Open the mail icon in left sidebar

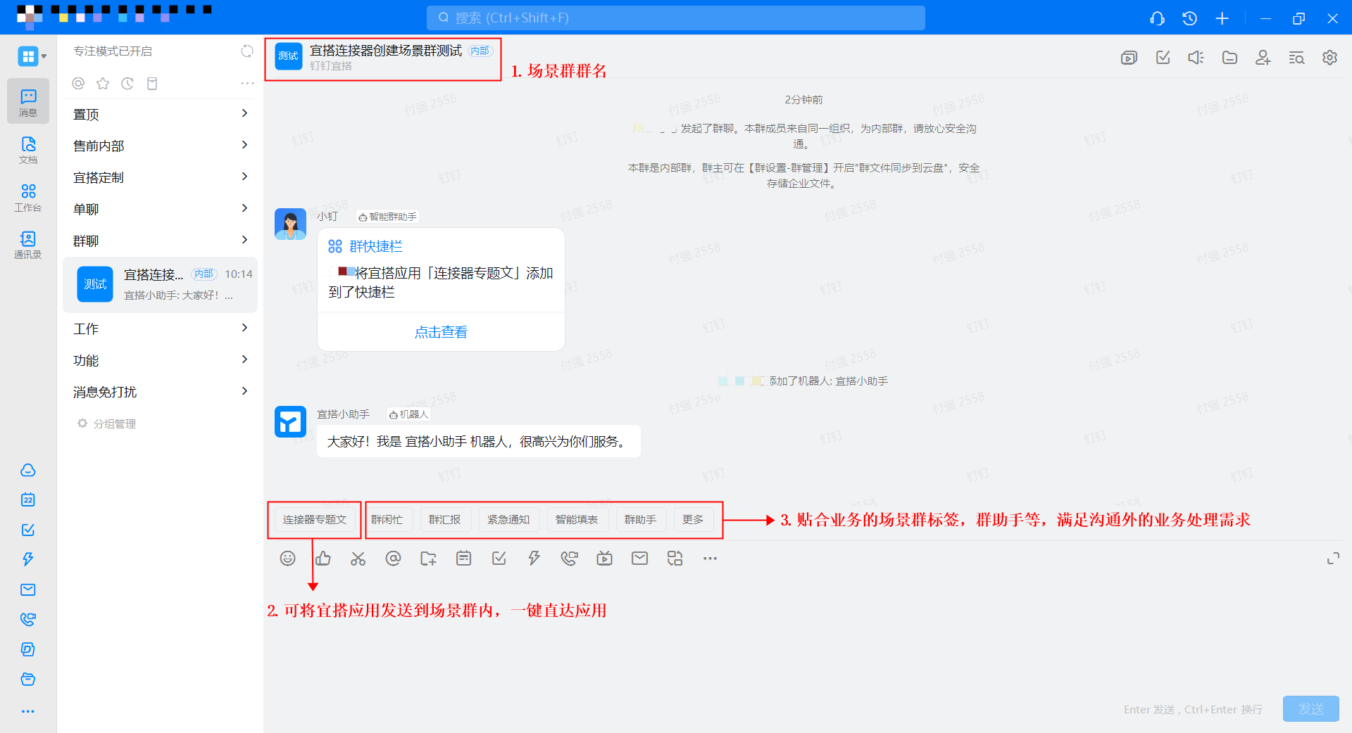(28, 589)
